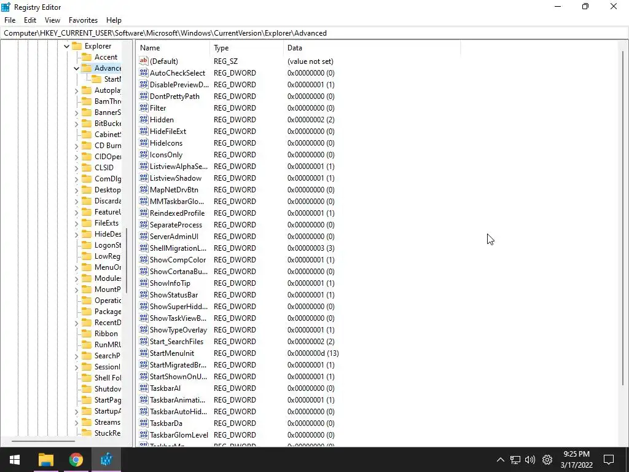Click the AutoCheckSelect DWORD icon
The width and height of the screenshot is (629, 472).
144,73
